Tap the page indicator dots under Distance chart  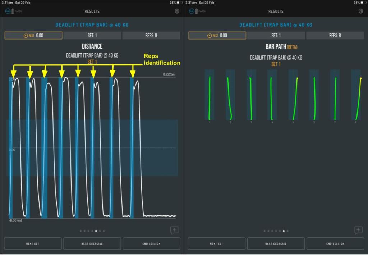(x=92, y=231)
